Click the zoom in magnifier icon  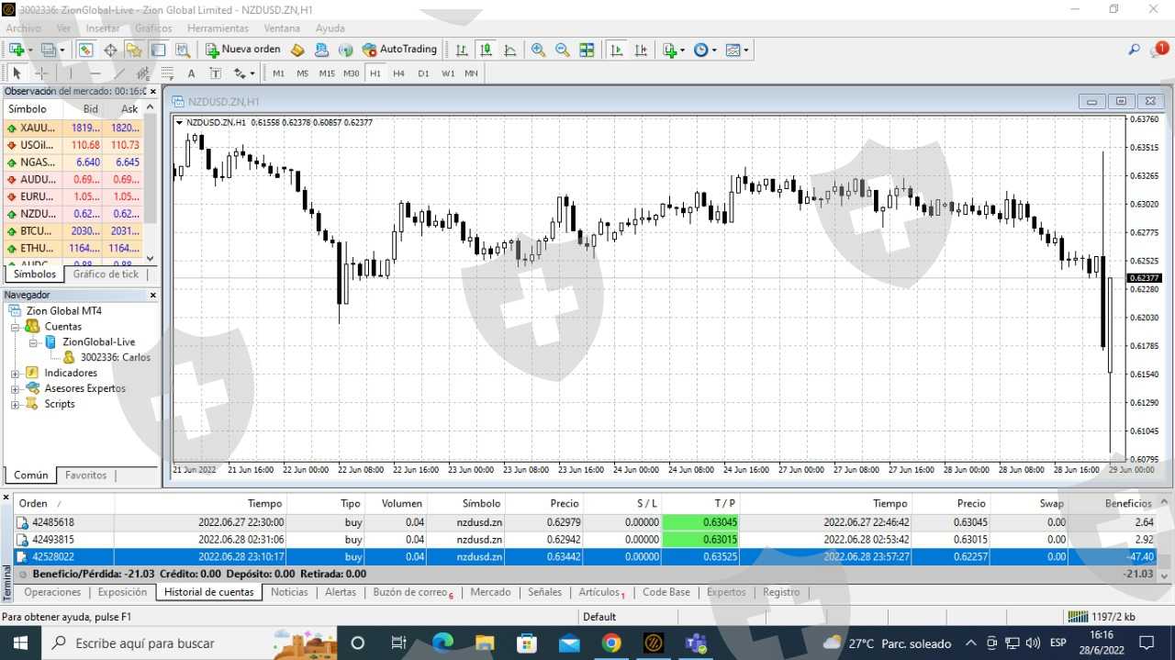click(x=538, y=50)
